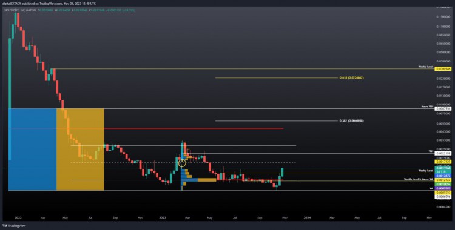Click the green 0.0010094 price label
The image size is (455, 230).
click(x=443, y=184)
